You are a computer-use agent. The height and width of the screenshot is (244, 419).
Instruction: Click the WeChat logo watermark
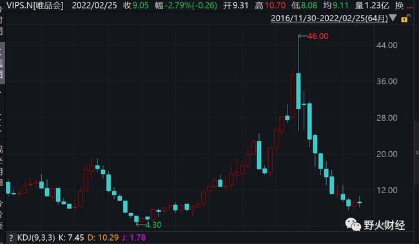(353, 225)
